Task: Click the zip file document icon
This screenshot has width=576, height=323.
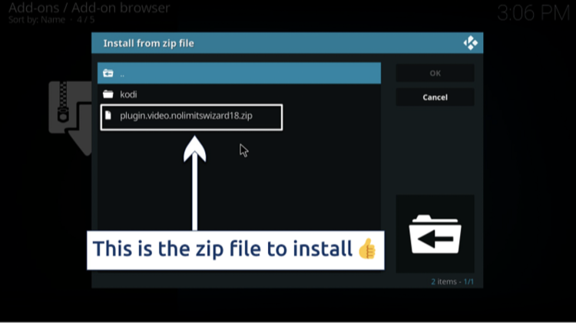Action: [108, 115]
